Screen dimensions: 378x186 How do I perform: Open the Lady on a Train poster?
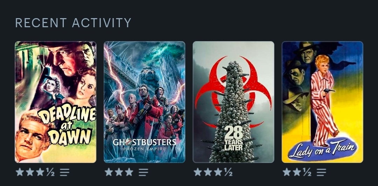point(322,102)
